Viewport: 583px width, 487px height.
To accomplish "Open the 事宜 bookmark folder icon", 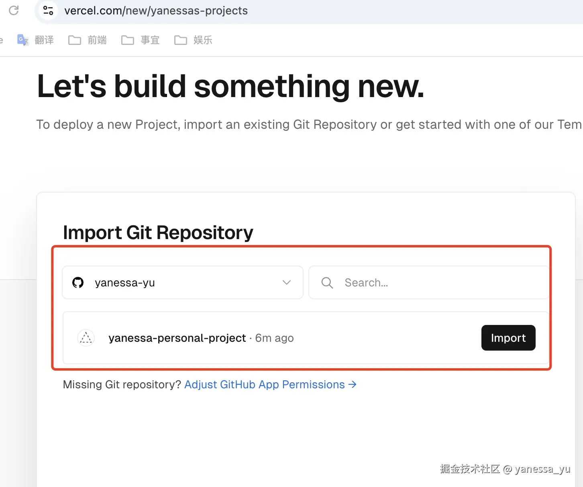I will click(128, 40).
